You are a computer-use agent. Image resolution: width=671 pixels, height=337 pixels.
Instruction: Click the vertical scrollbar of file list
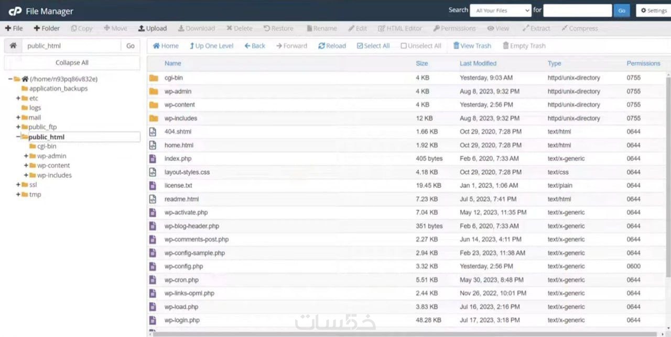click(668, 178)
